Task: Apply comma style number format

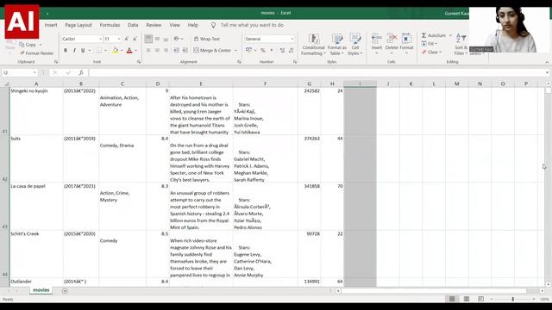Action: 272,51
